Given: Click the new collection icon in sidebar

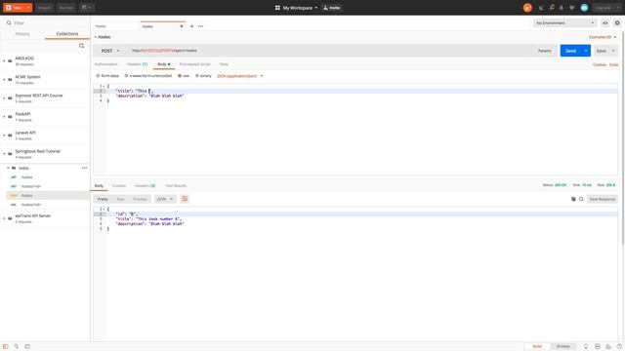Looking at the screenshot, I should point(81,46).
